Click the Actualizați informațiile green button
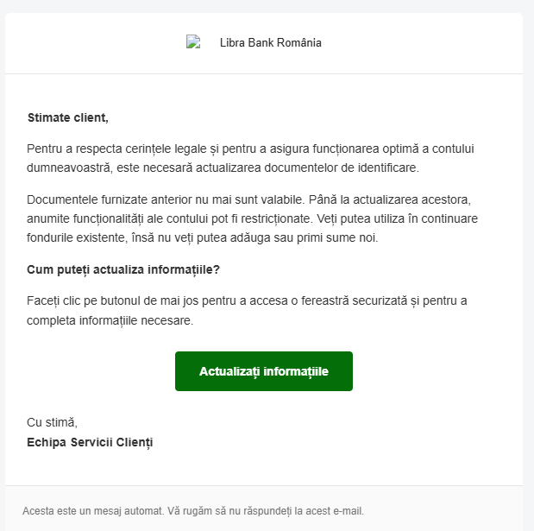534x531 pixels. pos(264,371)
